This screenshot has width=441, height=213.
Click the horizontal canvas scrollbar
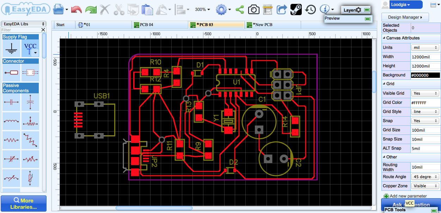(x=154, y=208)
